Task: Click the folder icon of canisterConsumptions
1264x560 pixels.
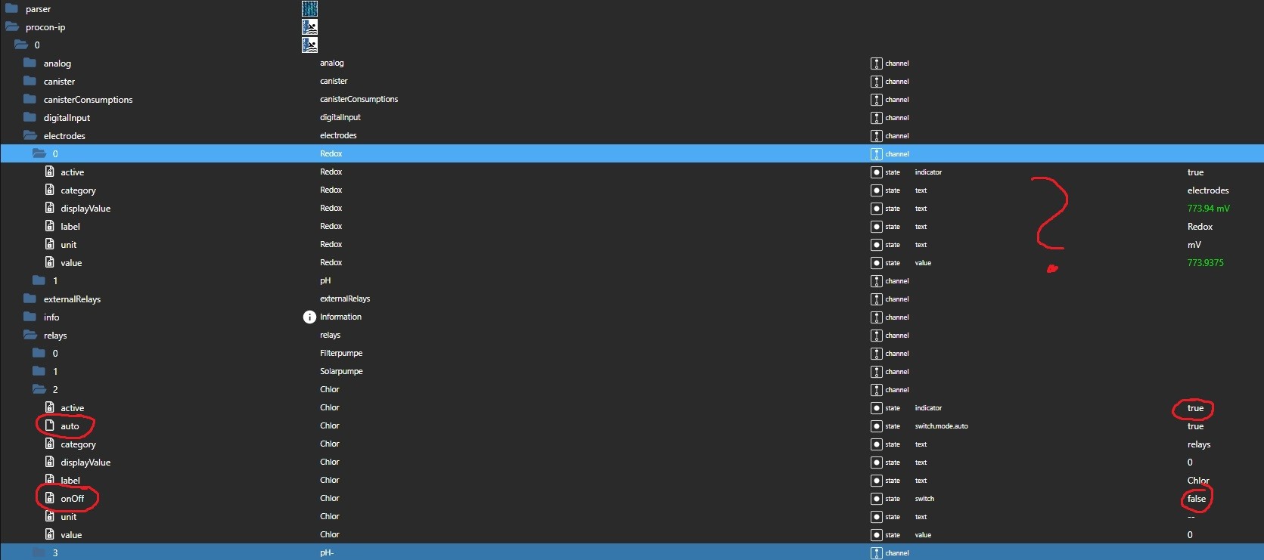Action: click(x=30, y=99)
